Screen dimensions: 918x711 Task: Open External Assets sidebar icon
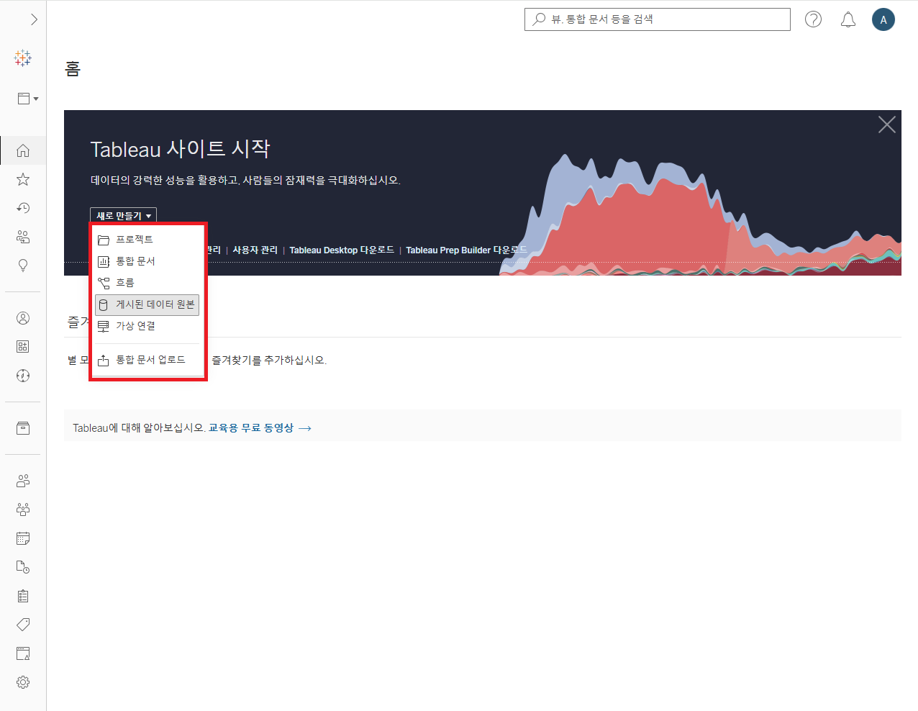(x=23, y=428)
